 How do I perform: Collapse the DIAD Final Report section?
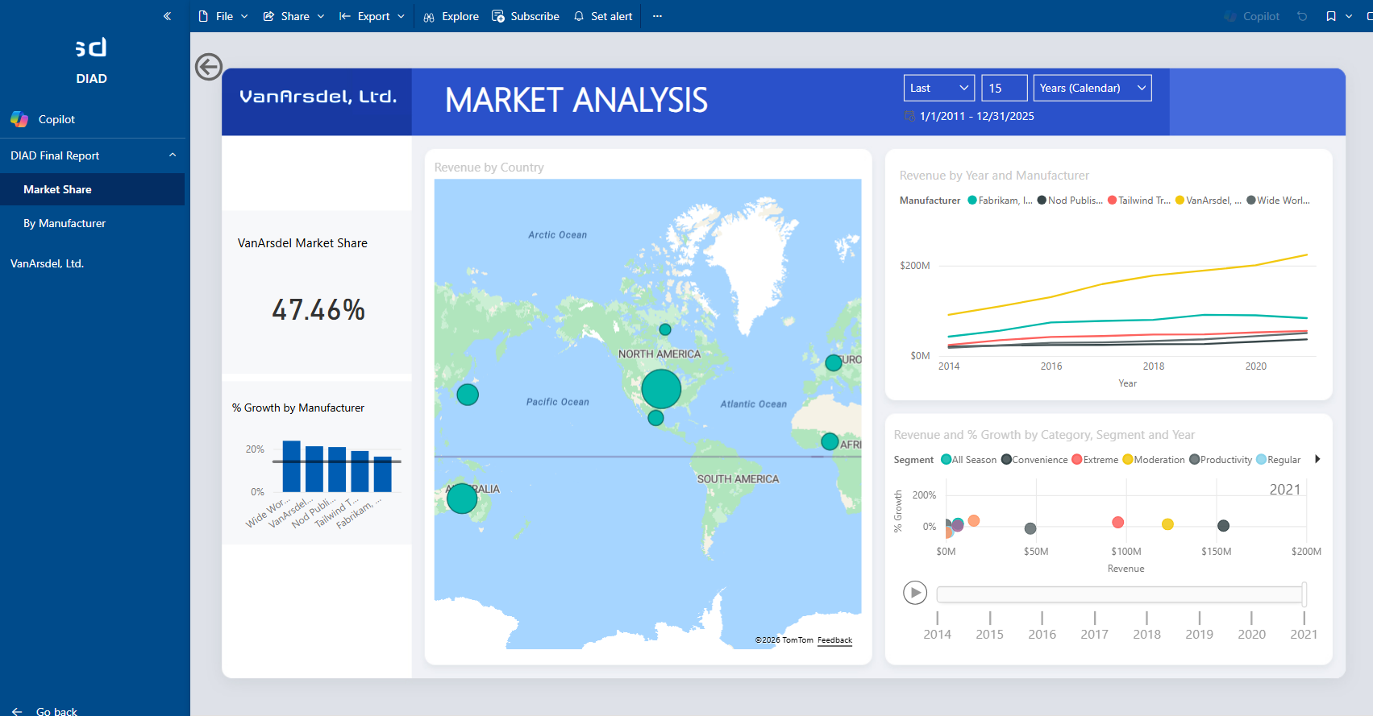(x=172, y=155)
